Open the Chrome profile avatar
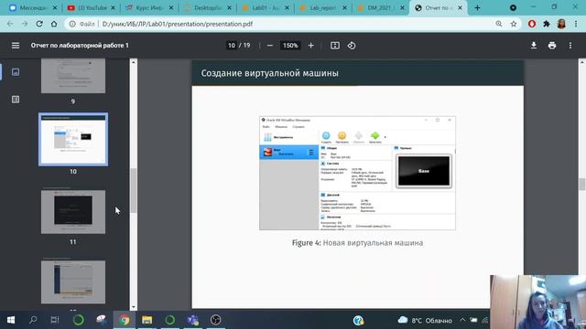Screen dimensions: 586x329 [x=561, y=24]
